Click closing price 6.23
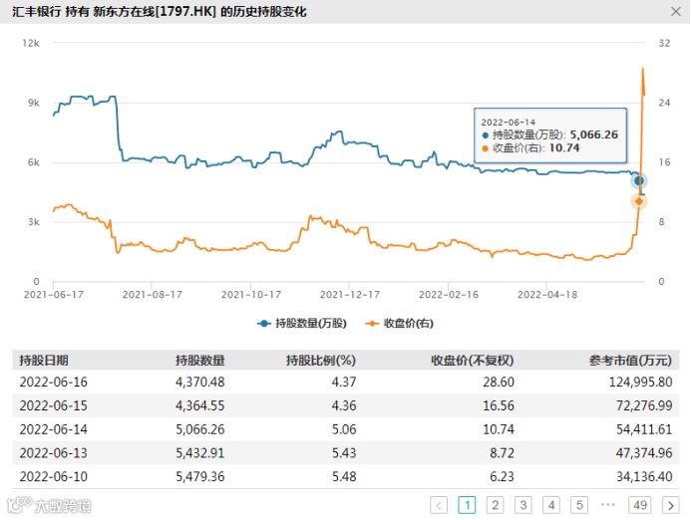The height and width of the screenshot is (520, 691). (502, 476)
